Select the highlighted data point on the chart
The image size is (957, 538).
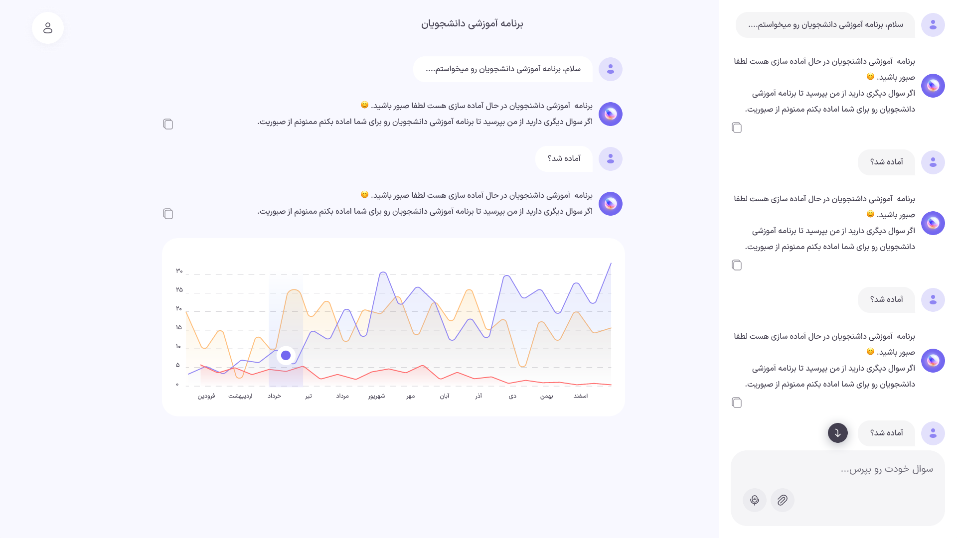coord(286,356)
